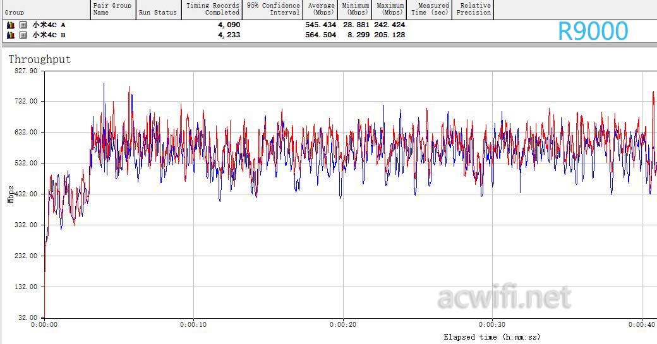The height and width of the screenshot is (344, 657).
Task: Select the 小米4C A group label
Action: click(49, 25)
